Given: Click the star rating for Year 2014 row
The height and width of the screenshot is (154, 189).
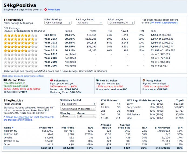Looking at the screenshot, I should coord(21,39).
